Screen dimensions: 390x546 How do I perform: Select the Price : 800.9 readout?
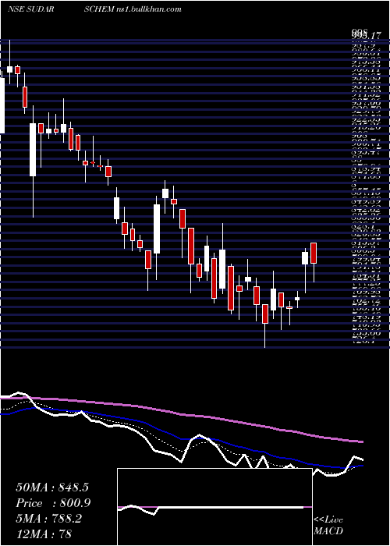tap(53, 503)
